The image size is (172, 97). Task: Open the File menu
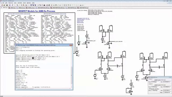tap(3, 3)
